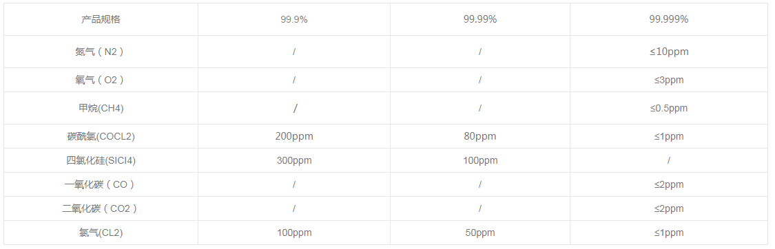This screenshot has width=775, height=249.
Task: Click the 碳酰氯(COCL2) row label
Action: tap(101, 136)
